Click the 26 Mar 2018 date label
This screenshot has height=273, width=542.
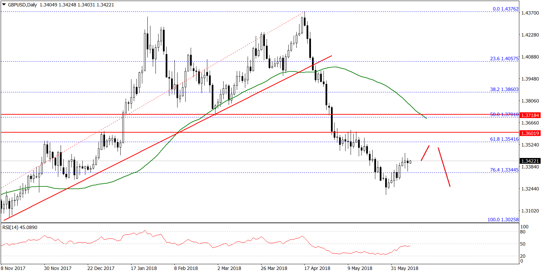click(x=274, y=268)
